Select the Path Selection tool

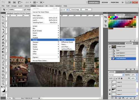tap(3, 68)
